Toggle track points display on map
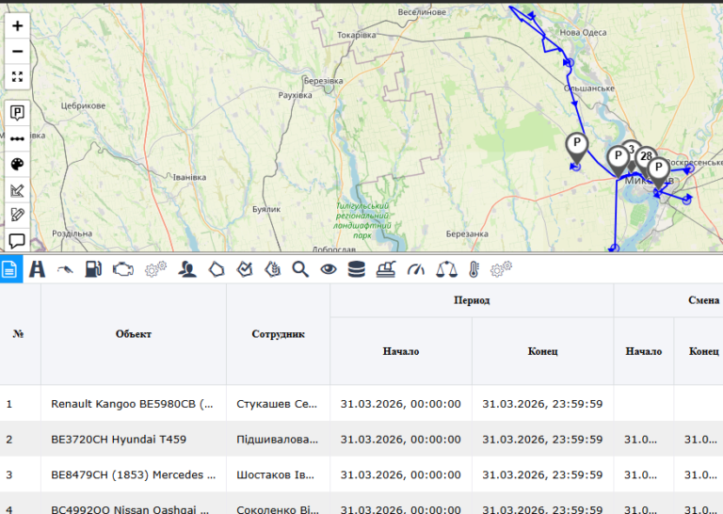Image resolution: width=723 pixels, height=514 pixels. (x=17, y=138)
